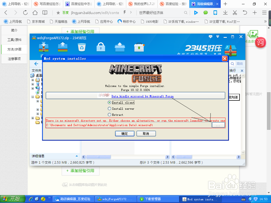
Task: Switch to the 我的世界1.7.2 browser tab
Action: (x=142, y=4)
